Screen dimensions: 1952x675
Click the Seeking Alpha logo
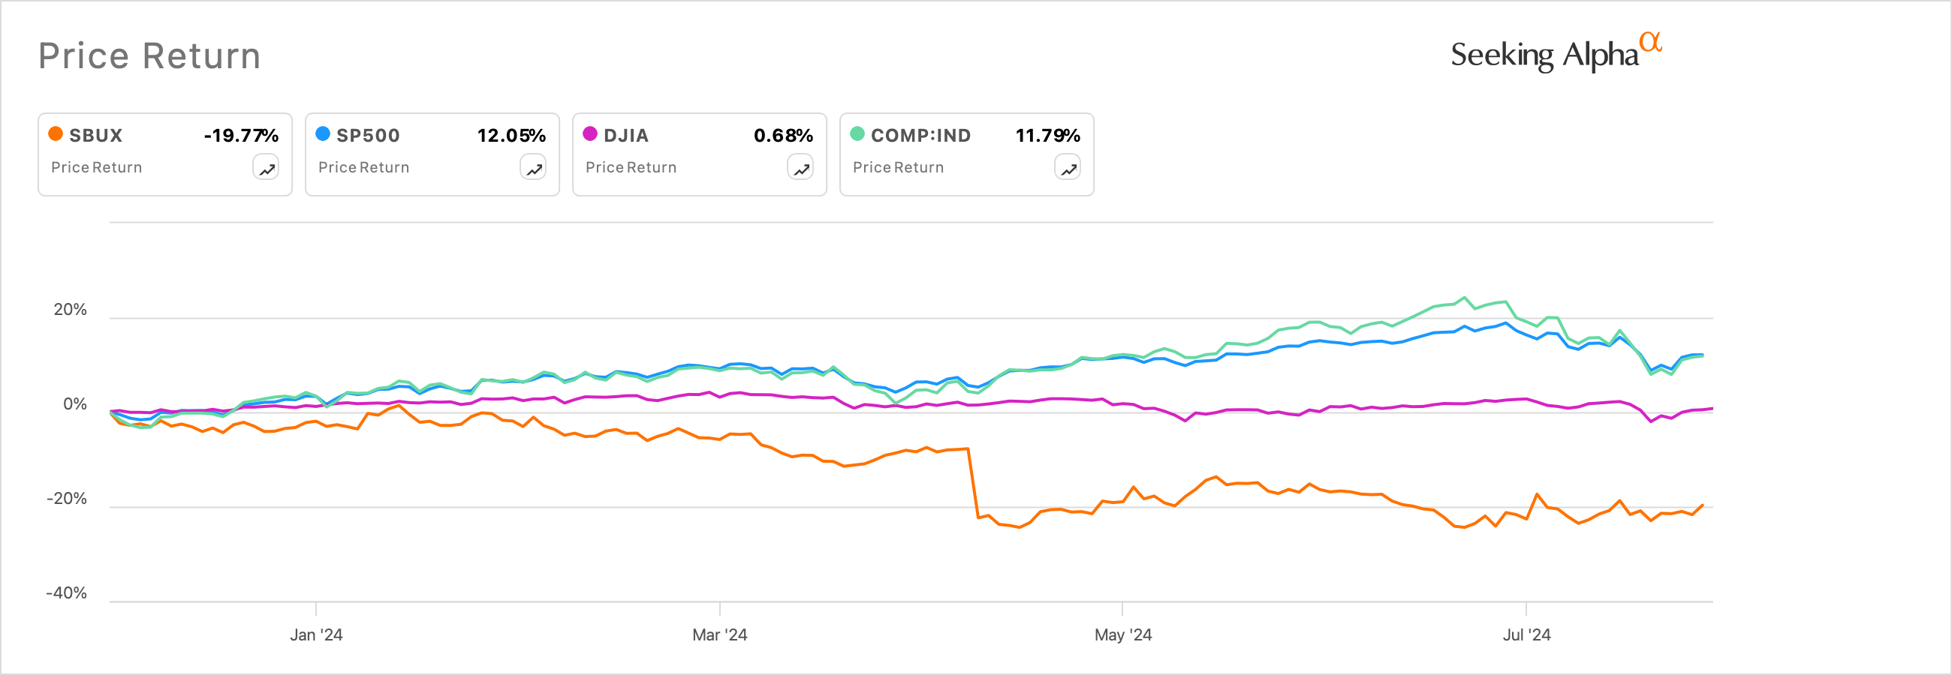[x=1556, y=53]
